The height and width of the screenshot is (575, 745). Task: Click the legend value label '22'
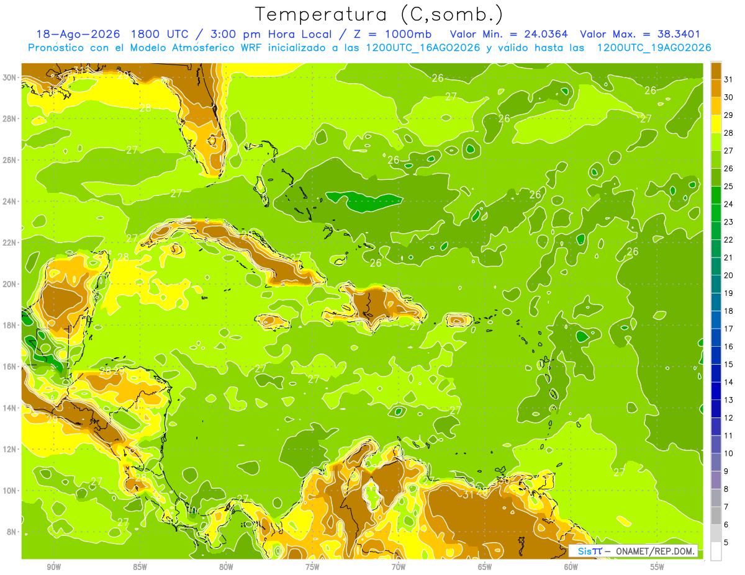[728, 239]
